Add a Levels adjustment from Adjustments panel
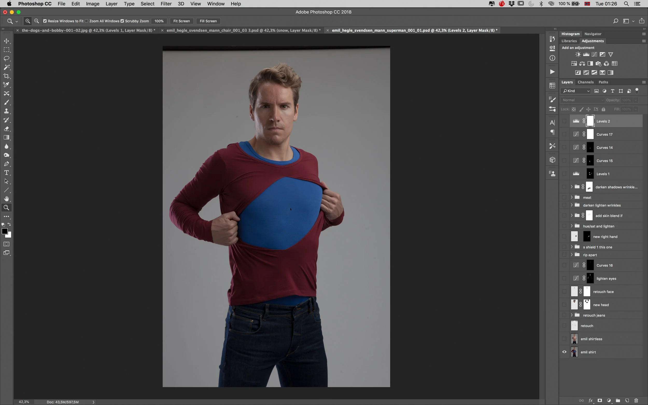The height and width of the screenshot is (405, 648). 586,54
